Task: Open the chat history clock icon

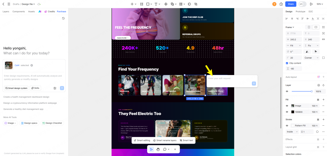Action: click(63, 18)
